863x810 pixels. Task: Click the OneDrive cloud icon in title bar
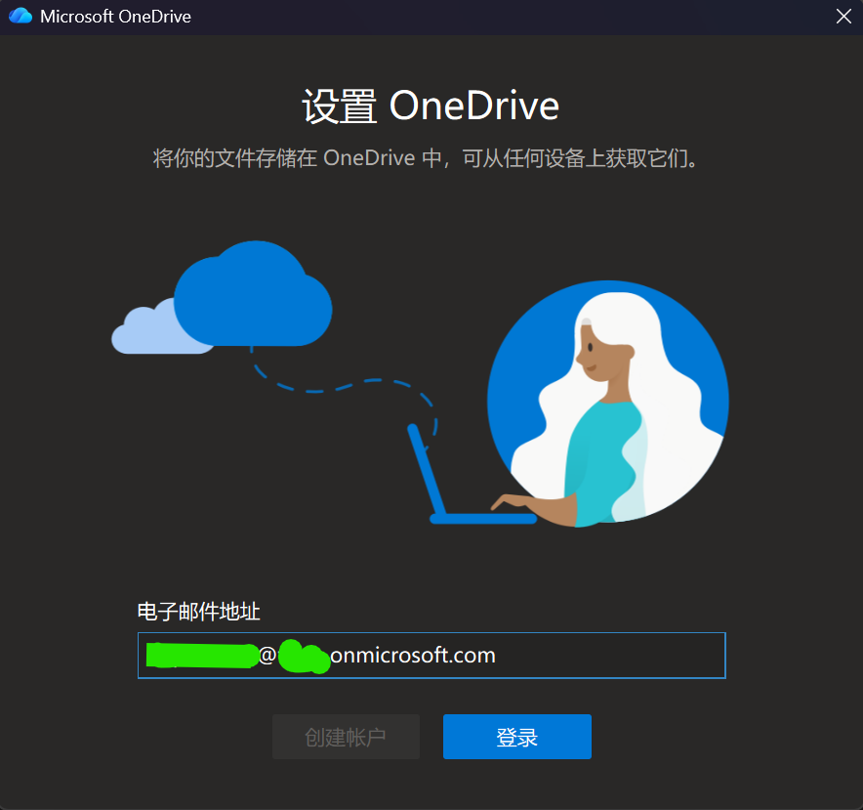pyautogui.click(x=21, y=16)
